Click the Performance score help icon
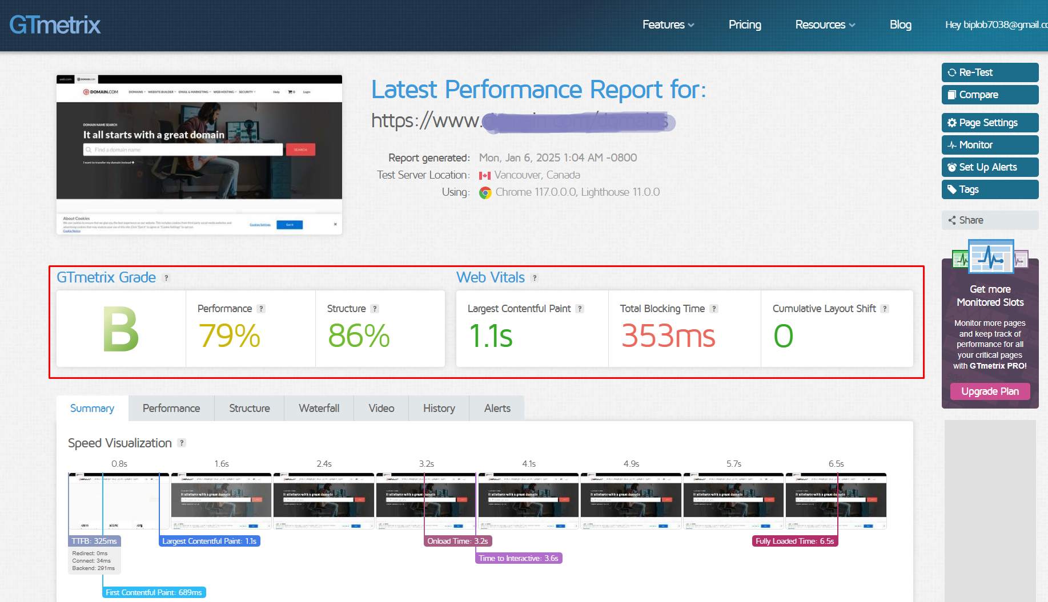 click(261, 309)
